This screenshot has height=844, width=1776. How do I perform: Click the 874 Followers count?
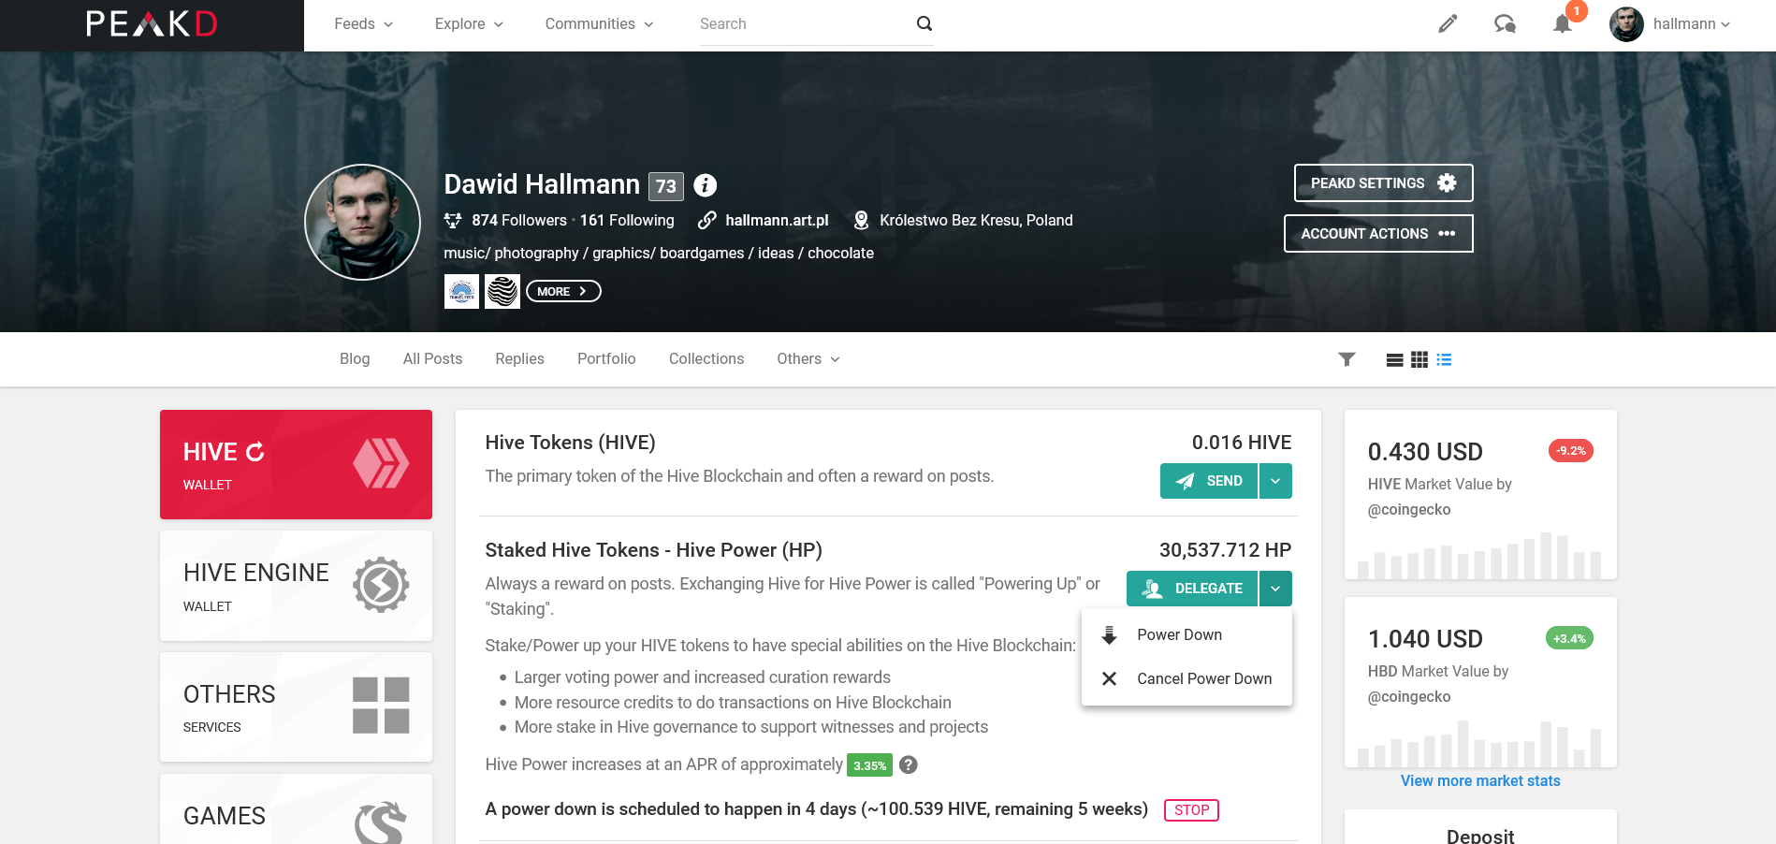tap(519, 220)
